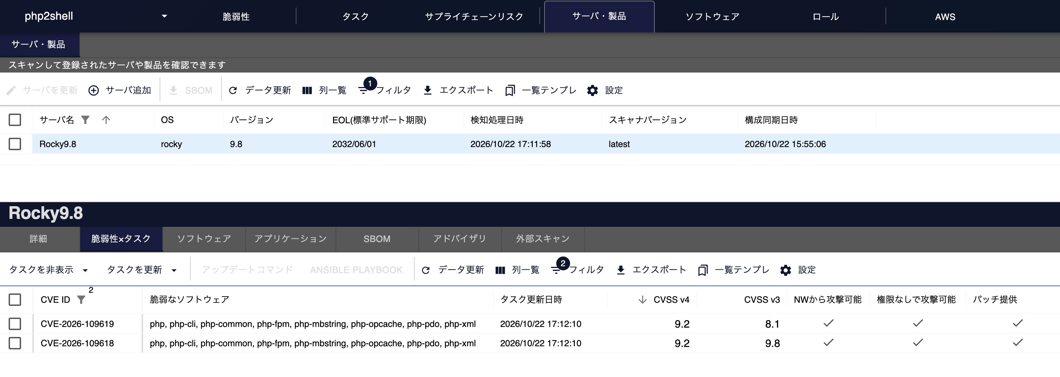Click the funnel icon beside CVE ID
Screen dimensions: 1060x377
click(x=81, y=300)
